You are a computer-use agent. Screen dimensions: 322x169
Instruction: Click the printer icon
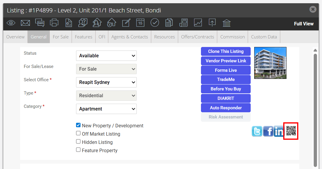54,23
